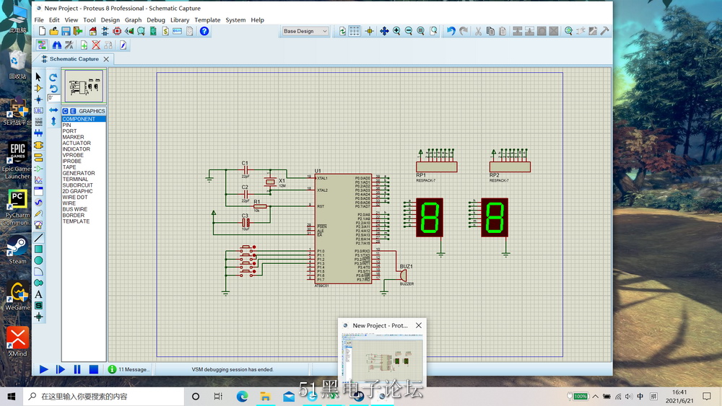Screen dimensions: 722x406
Task: Open Bill of Materials dollar icon
Action: point(165,31)
